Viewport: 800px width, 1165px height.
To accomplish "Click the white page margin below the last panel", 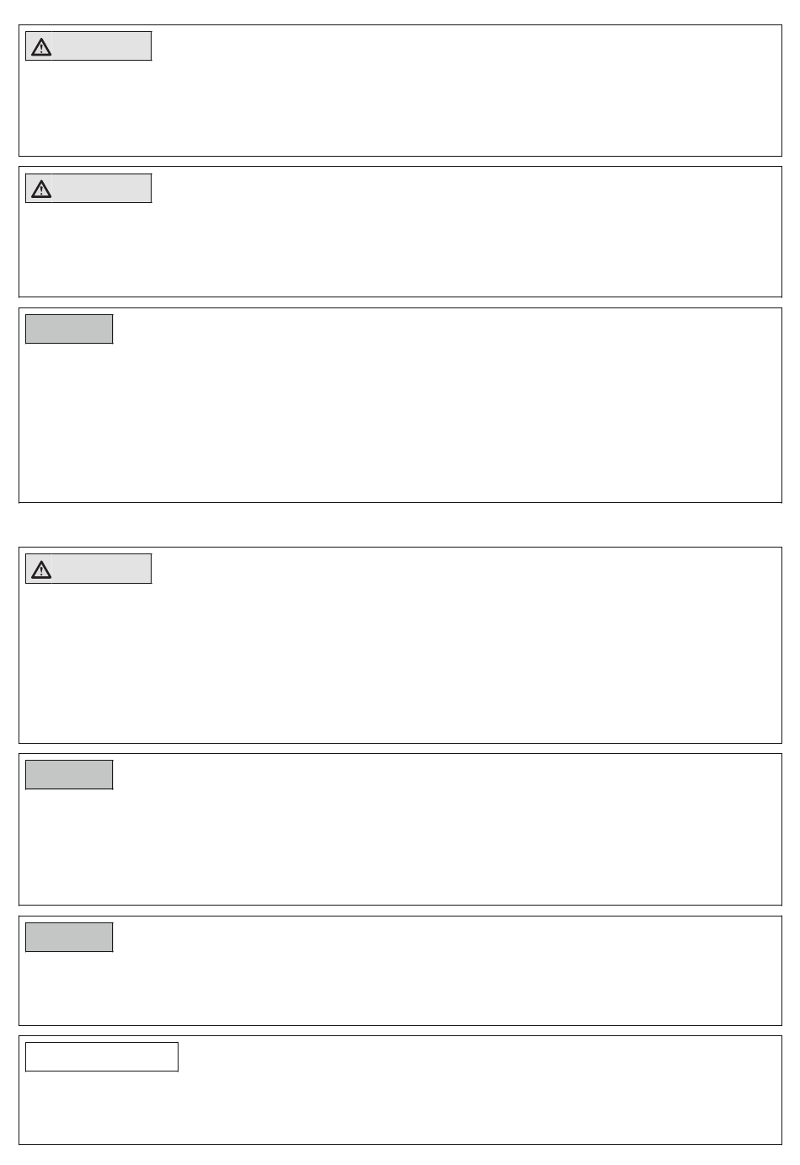I will pos(400,1155).
